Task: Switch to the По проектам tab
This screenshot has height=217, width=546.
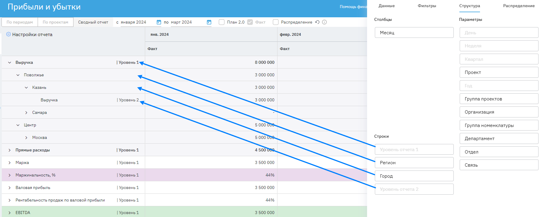Action: click(56, 22)
